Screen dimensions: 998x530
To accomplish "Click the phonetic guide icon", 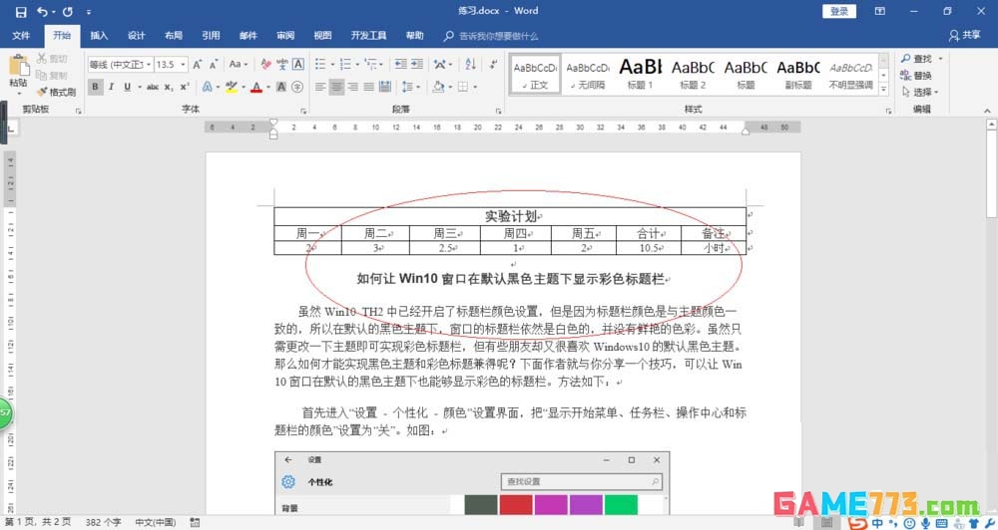I will click(x=282, y=64).
